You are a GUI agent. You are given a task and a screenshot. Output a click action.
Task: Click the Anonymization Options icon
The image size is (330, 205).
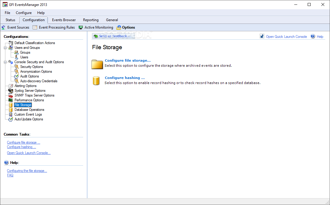pos(16,72)
